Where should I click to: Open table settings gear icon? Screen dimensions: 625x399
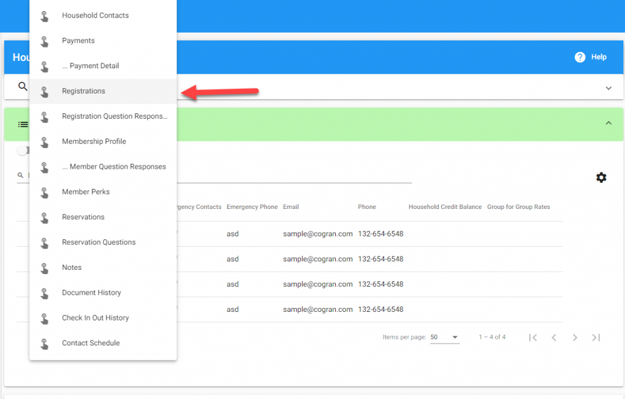601,177
